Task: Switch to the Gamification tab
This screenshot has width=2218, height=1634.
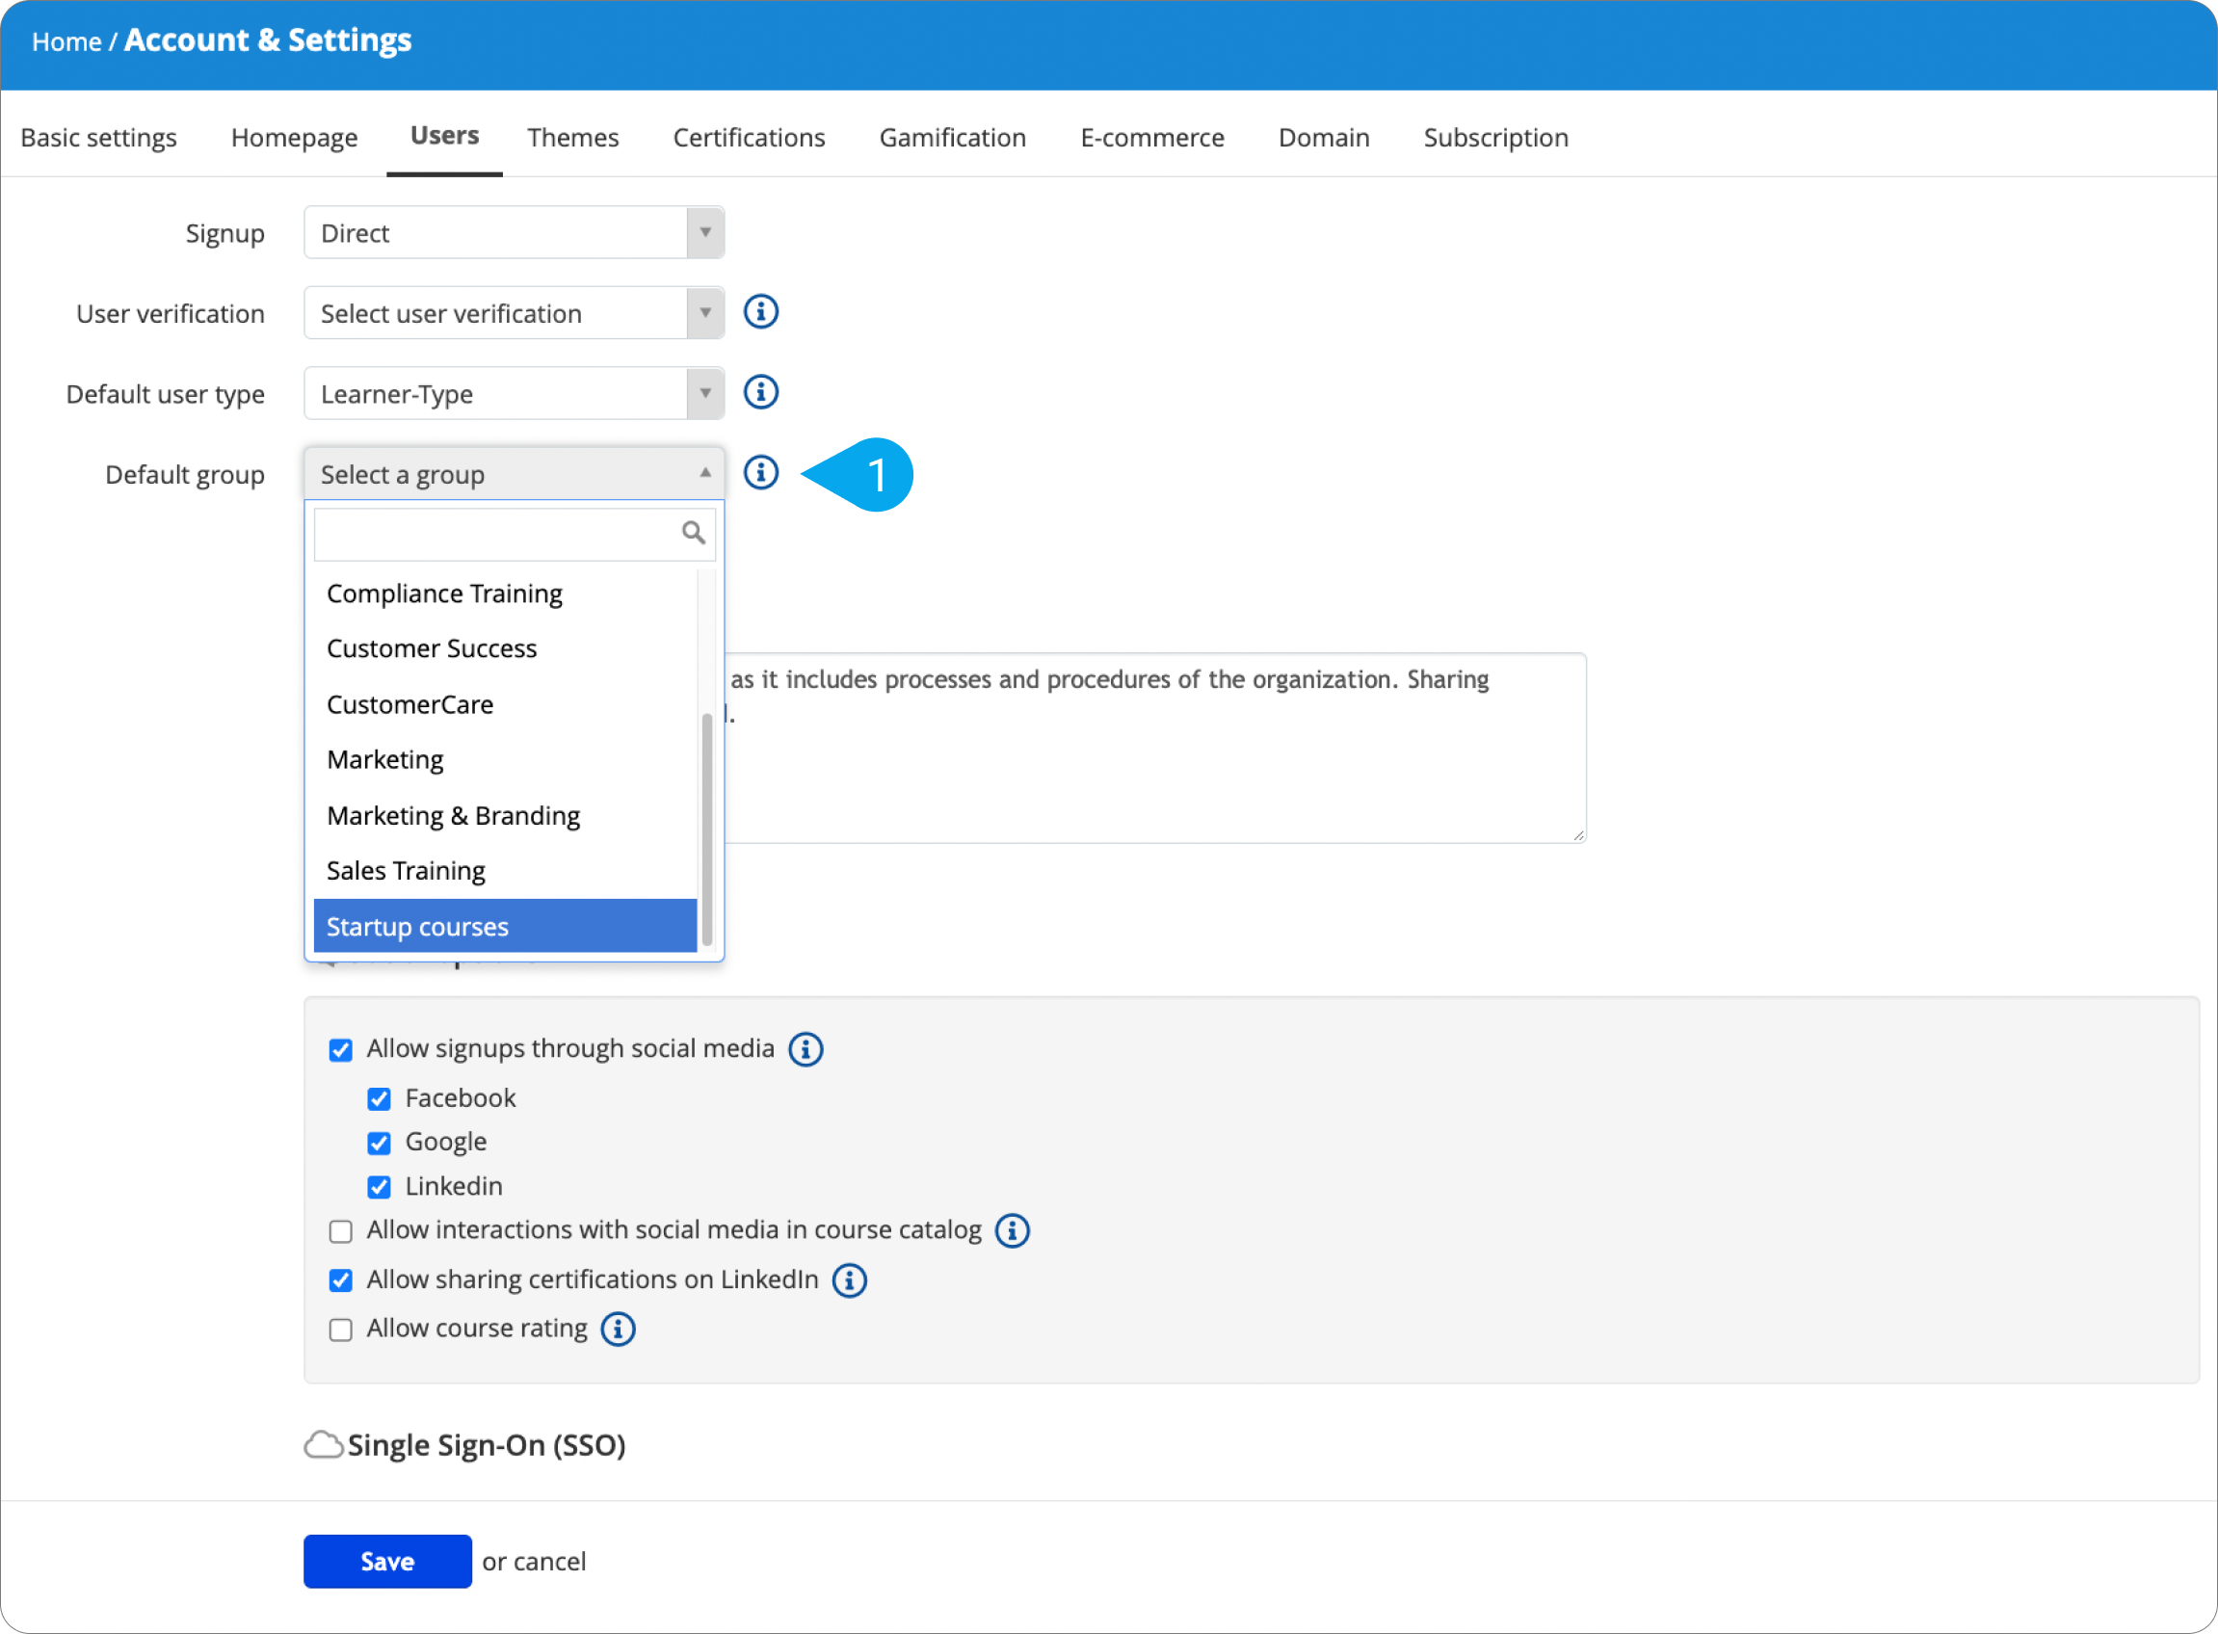Action: [x=953, y=138]
